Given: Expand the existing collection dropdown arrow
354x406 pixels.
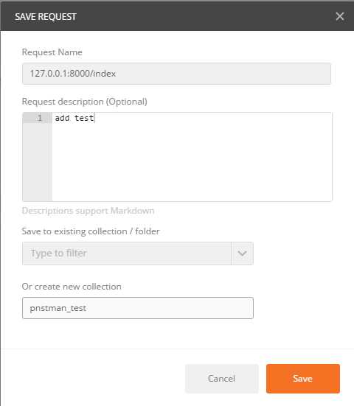Looking at the screenshot, I should click(x=243, y=253).
